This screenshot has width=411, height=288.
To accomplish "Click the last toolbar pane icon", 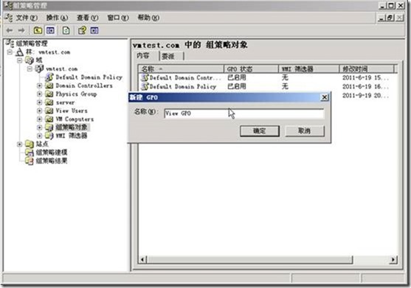I will click(94, 31).
